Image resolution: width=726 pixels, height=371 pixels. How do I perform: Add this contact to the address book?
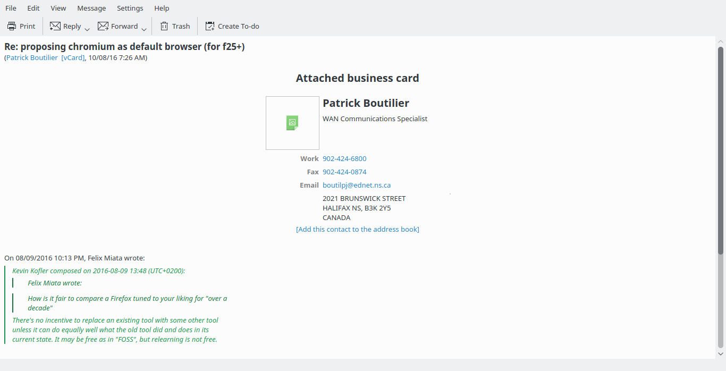click(358, 229)
